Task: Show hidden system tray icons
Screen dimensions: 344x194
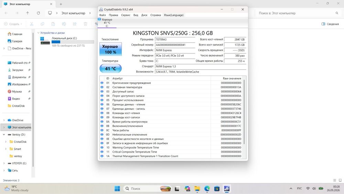Action: 291,188
